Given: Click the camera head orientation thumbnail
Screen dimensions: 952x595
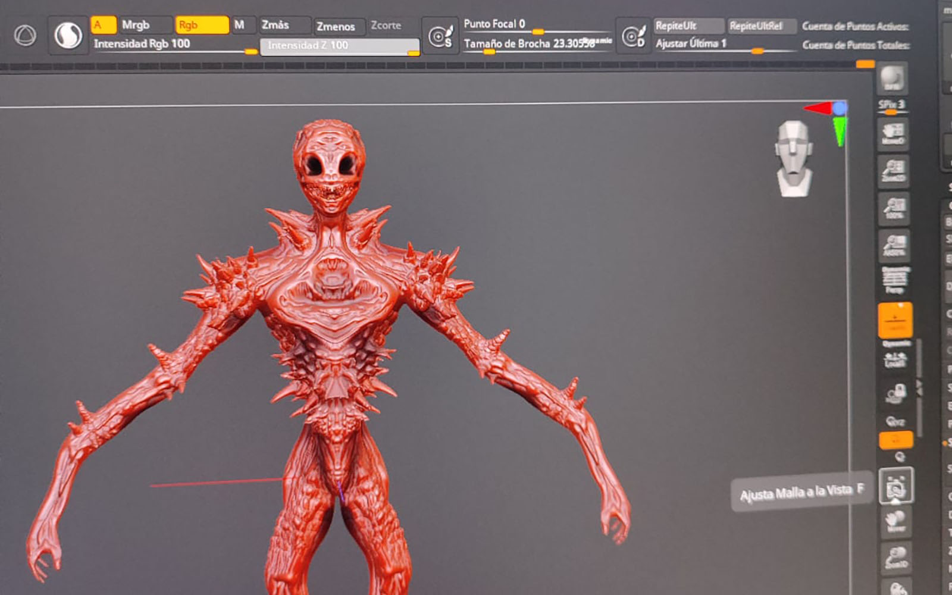Looking at the screenshot, I should (794, 158).
